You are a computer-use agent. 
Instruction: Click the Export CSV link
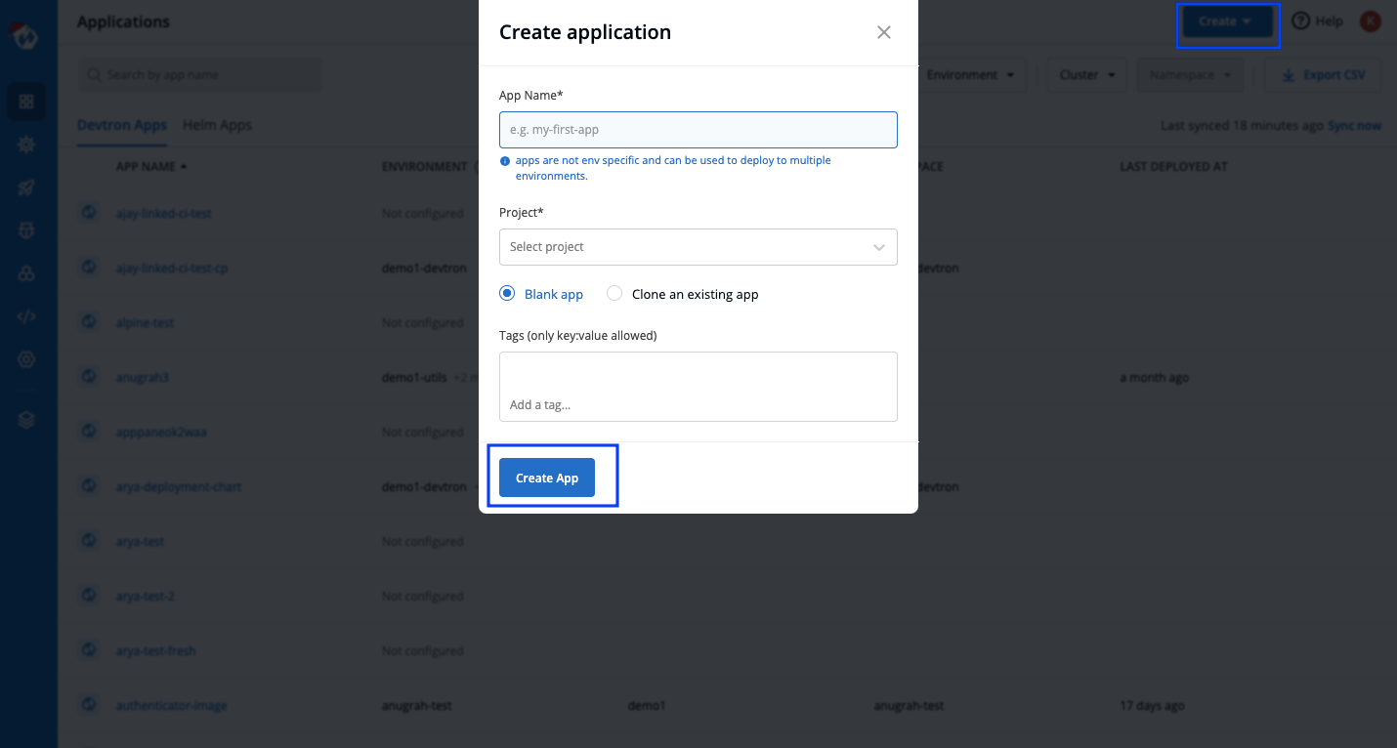(x=1323, y=74)
